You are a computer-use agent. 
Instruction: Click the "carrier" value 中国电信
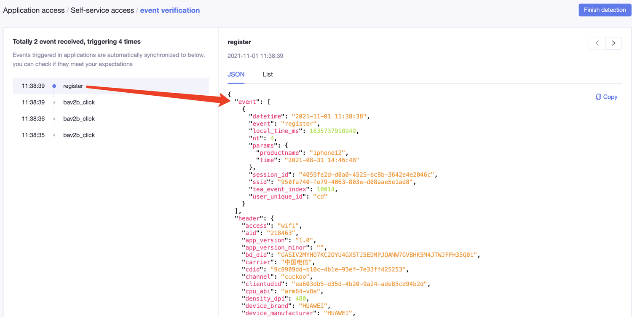[297, 262]
